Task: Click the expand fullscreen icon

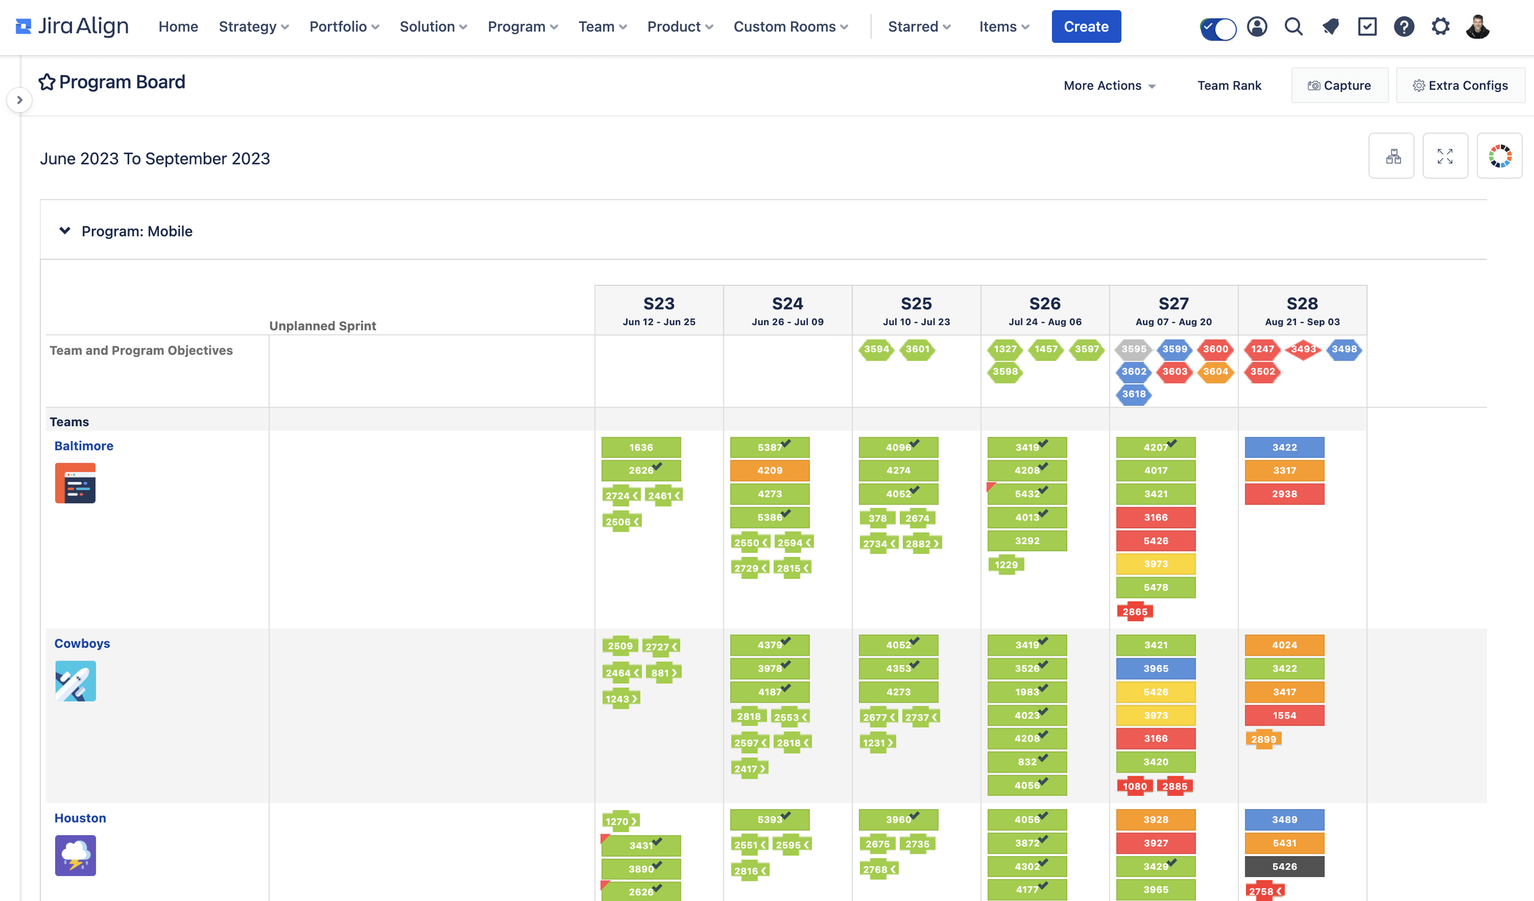Action: (x=1445, y=156)
